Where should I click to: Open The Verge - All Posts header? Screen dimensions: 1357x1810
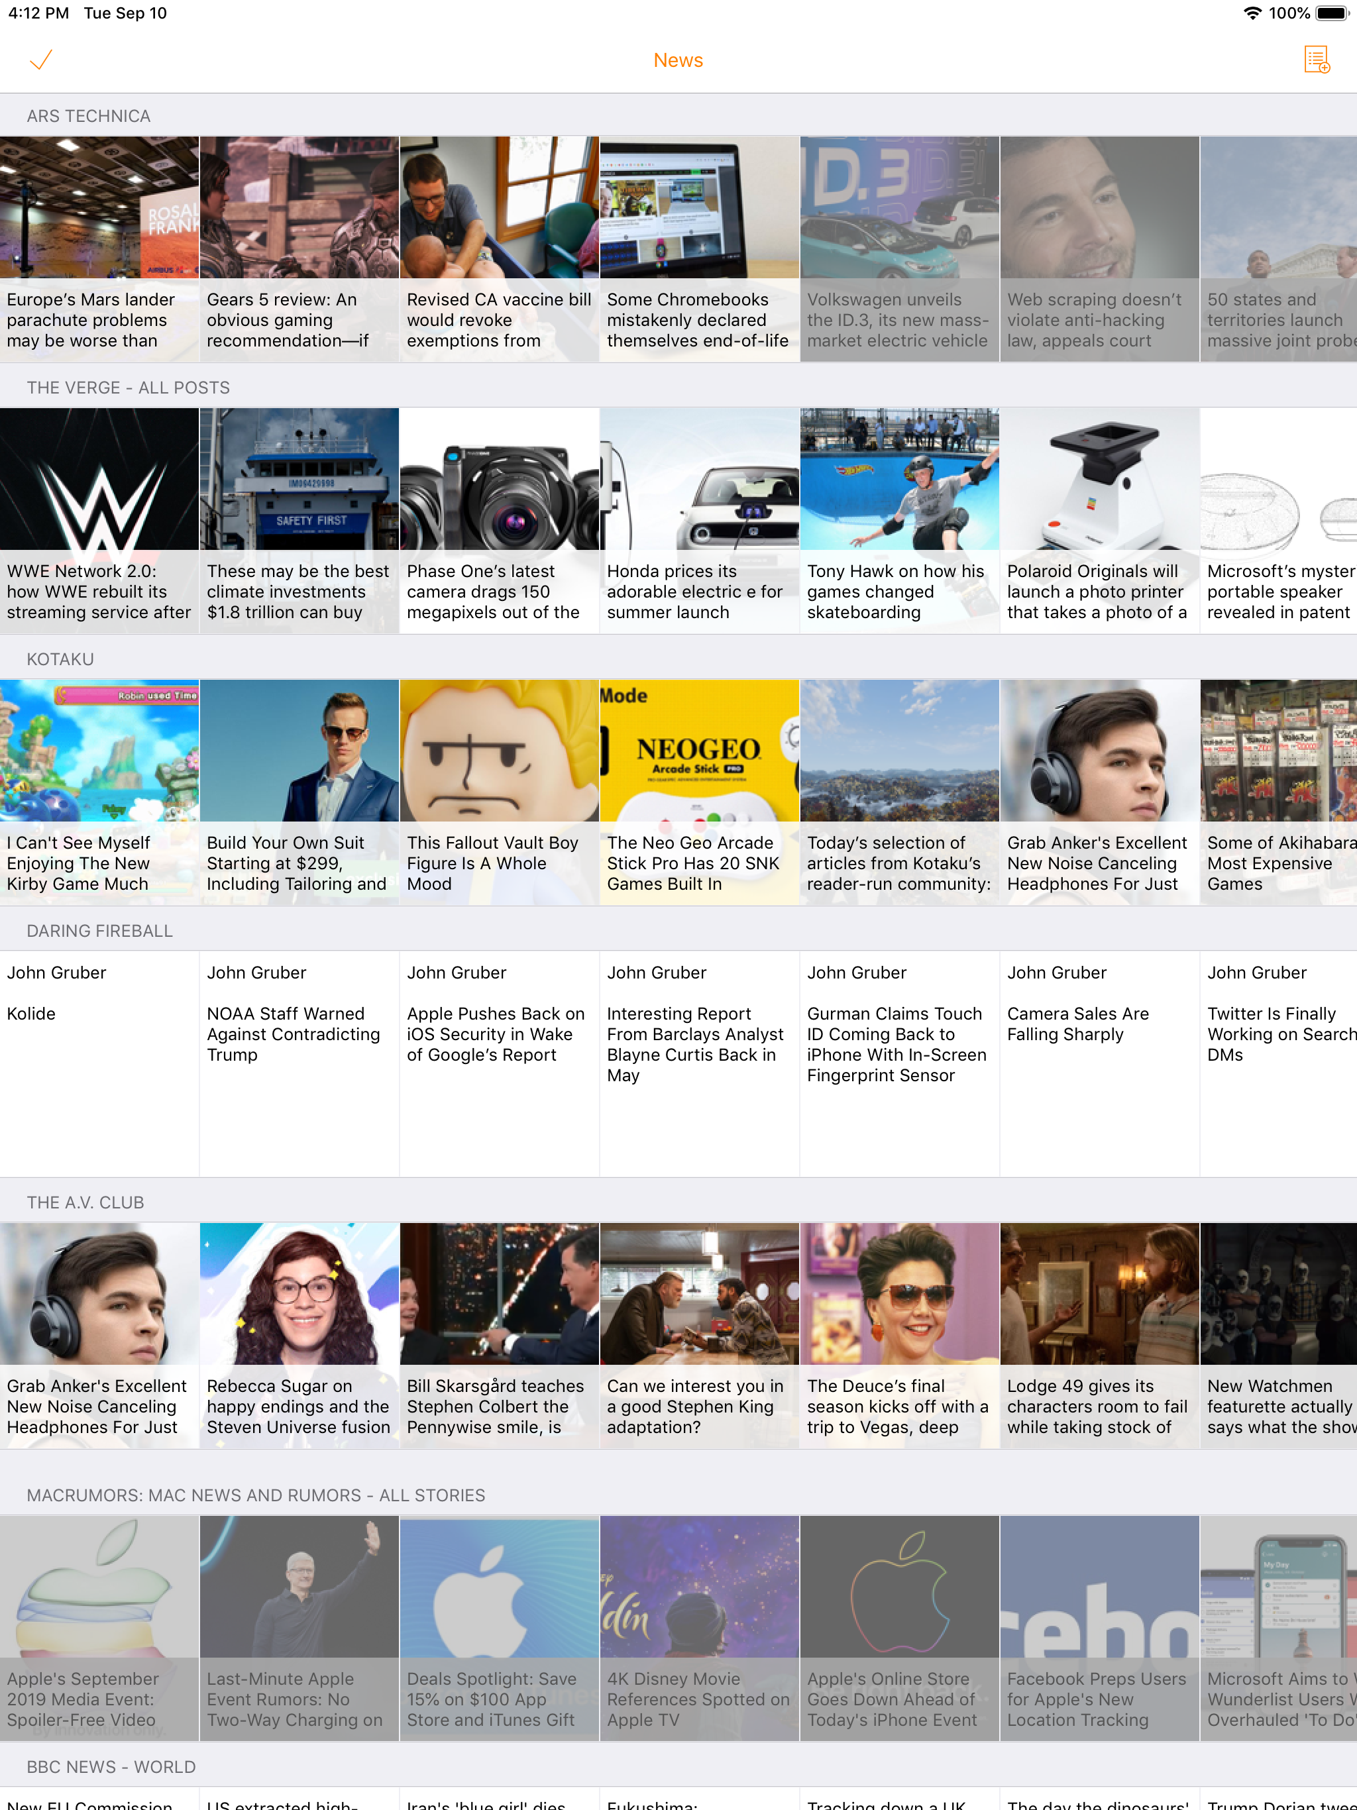pyautogui.click(x=128, y=388)
